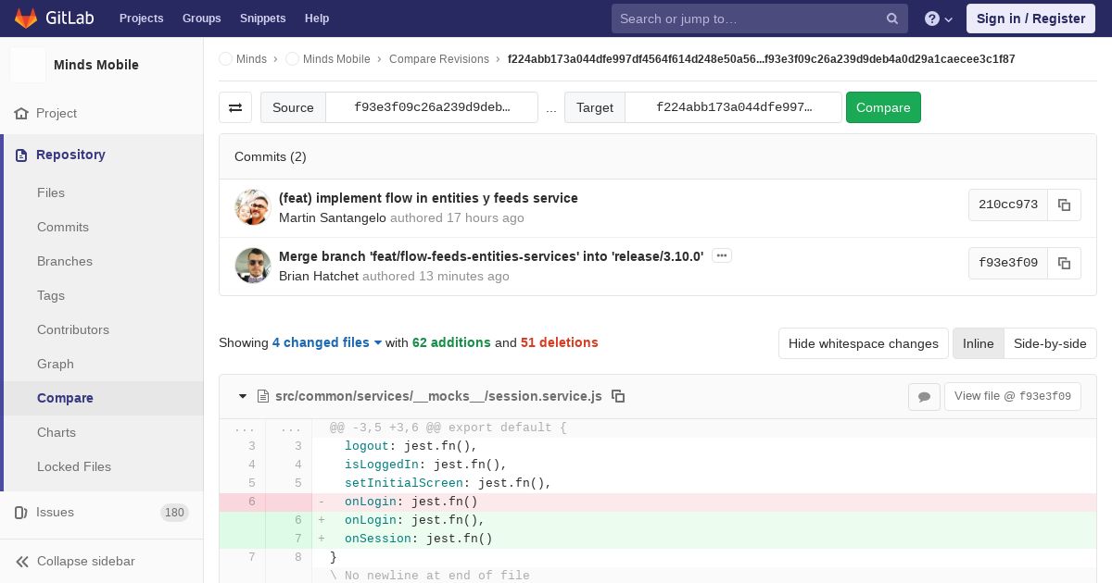The height and width of the screenshot is (583, 1112).
Task: Open commit ID f93e3f09
Action: (1008, 263)
